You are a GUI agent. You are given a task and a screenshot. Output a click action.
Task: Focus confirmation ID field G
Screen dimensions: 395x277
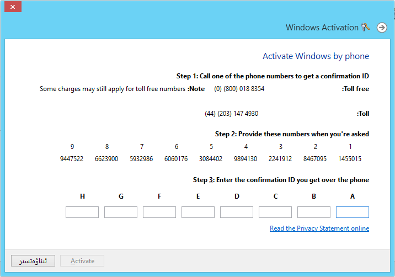(121, 212)
